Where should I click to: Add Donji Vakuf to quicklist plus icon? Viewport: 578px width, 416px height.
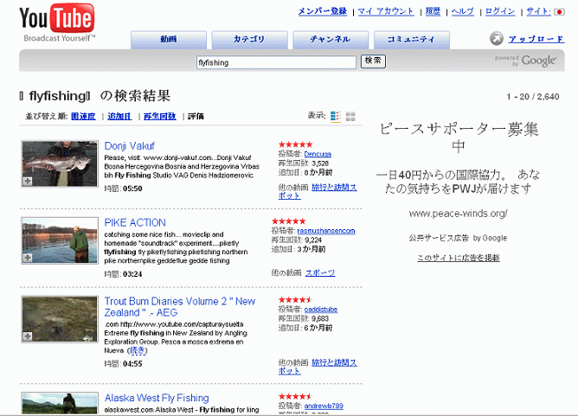click(28, 181)
